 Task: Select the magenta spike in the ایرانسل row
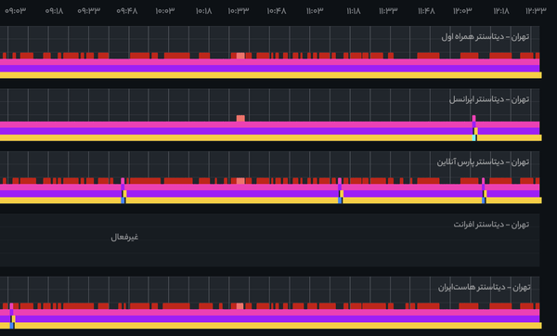473,118
